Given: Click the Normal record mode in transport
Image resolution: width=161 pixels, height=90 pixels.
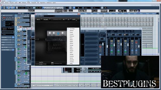Looking at the screenshot, I should tap(68, 69).
